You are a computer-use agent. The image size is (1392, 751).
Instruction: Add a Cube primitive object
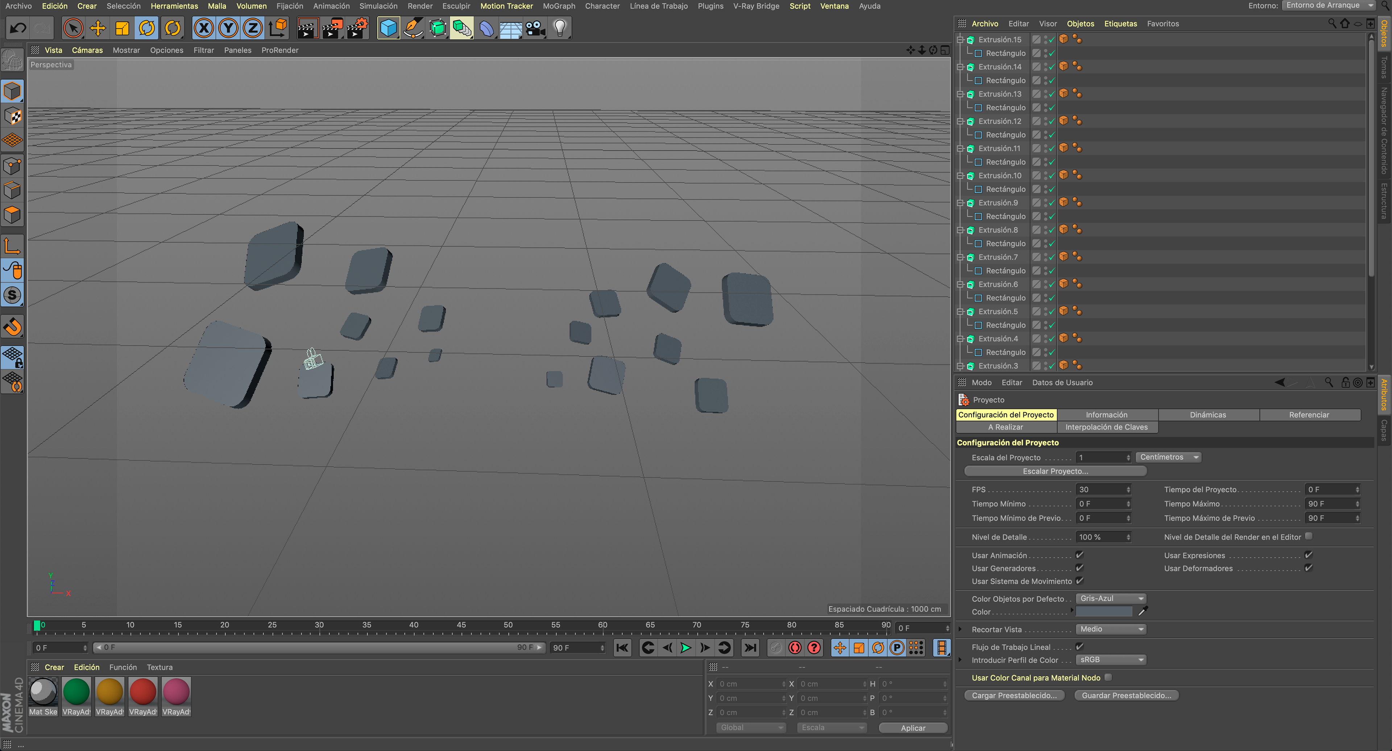pyautogui.click(x=388, y=28)
